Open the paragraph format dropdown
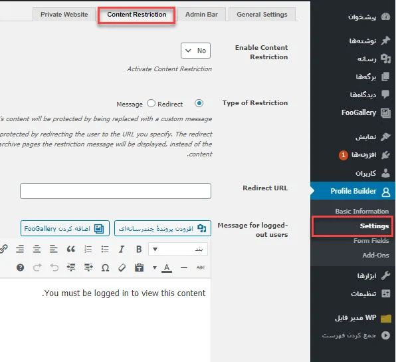This screenshot has height=362, width=396. coord(178,249)
